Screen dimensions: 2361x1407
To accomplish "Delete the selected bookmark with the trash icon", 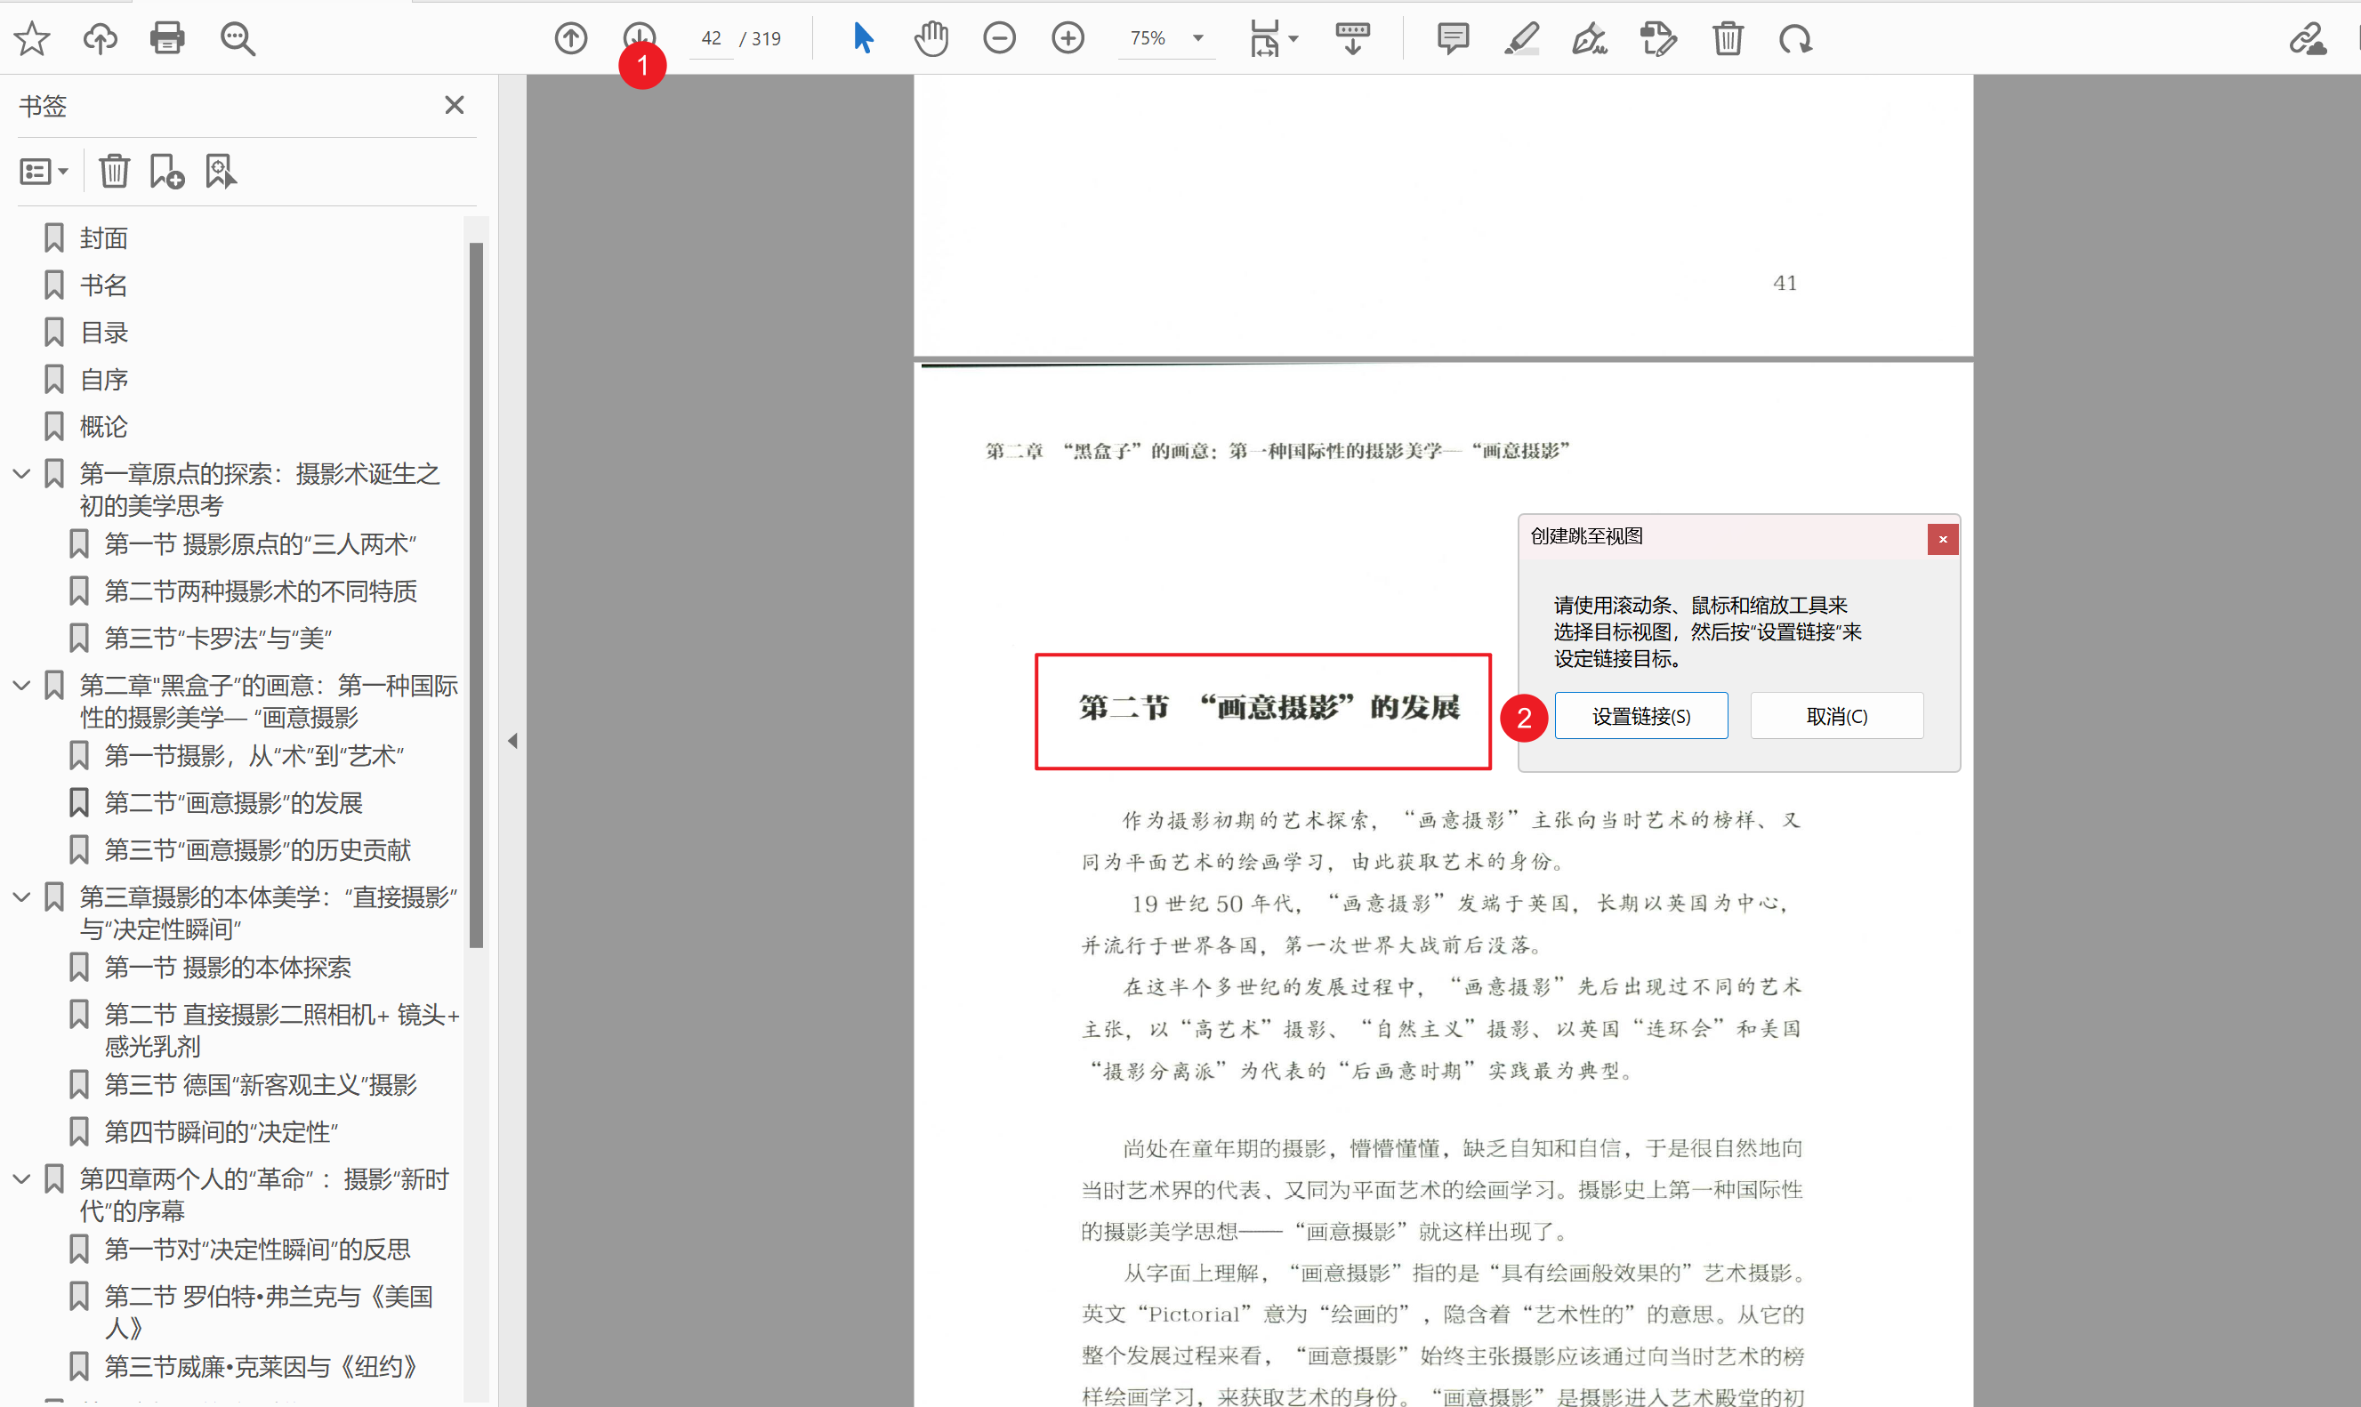I will 114,172.
